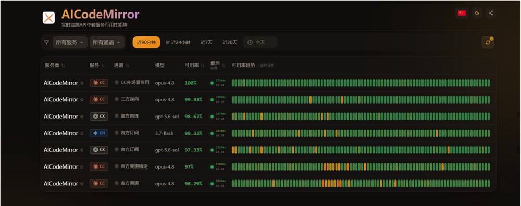Favorite the CC外场景专用 row with its star
The image size is (521, 206).
(x=82, y=83)
